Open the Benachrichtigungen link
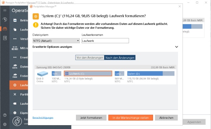 pos(43,118)
